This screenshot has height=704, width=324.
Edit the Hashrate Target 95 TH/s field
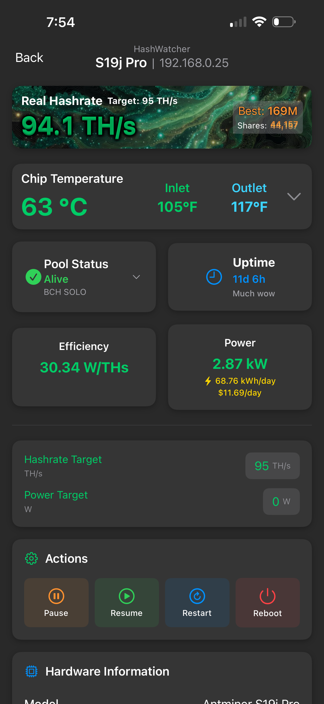272,466
